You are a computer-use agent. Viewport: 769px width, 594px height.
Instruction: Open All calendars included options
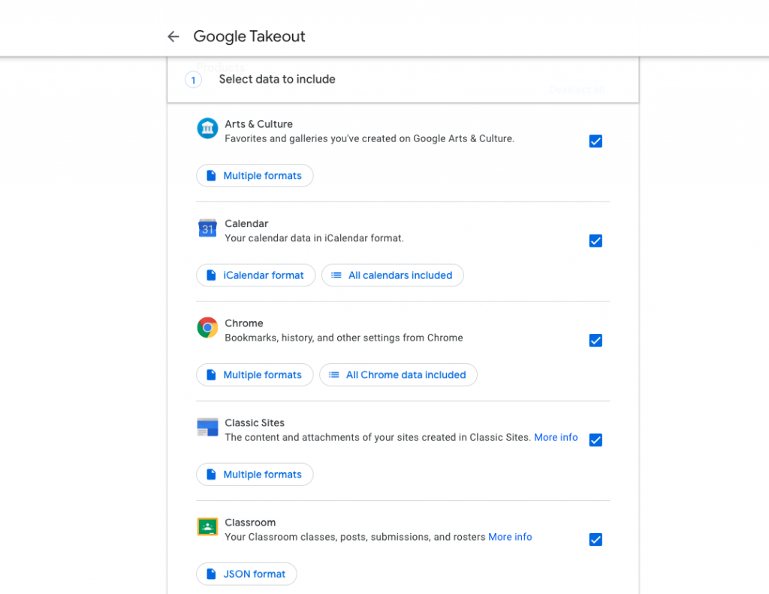[x=392, y=275]
